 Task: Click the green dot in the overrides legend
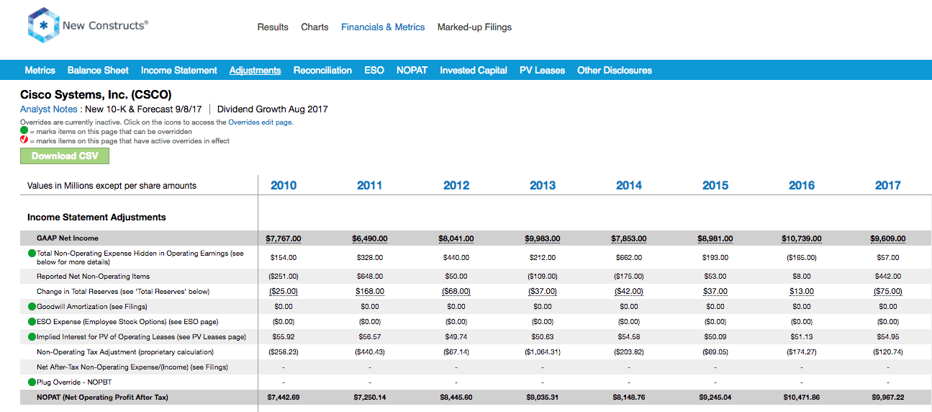click(24, 132)
